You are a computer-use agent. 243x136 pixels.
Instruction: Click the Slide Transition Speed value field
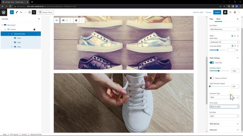pyautogui.click(x=235, y=87)
